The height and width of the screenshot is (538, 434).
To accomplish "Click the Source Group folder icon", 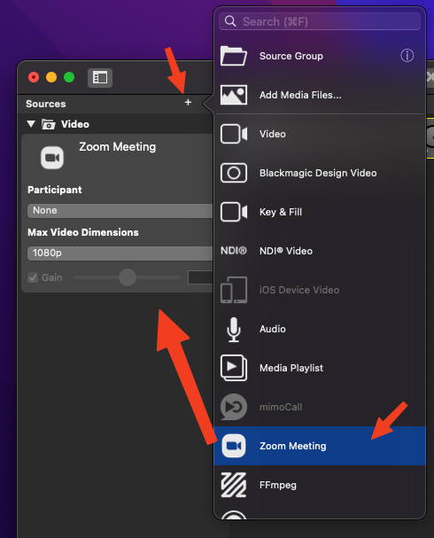I will tap(234, 56).
